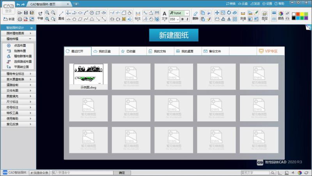Open the 示例图.dwg thumbnail
Viewport: 312px width, 176px height.
pos(89,76)
